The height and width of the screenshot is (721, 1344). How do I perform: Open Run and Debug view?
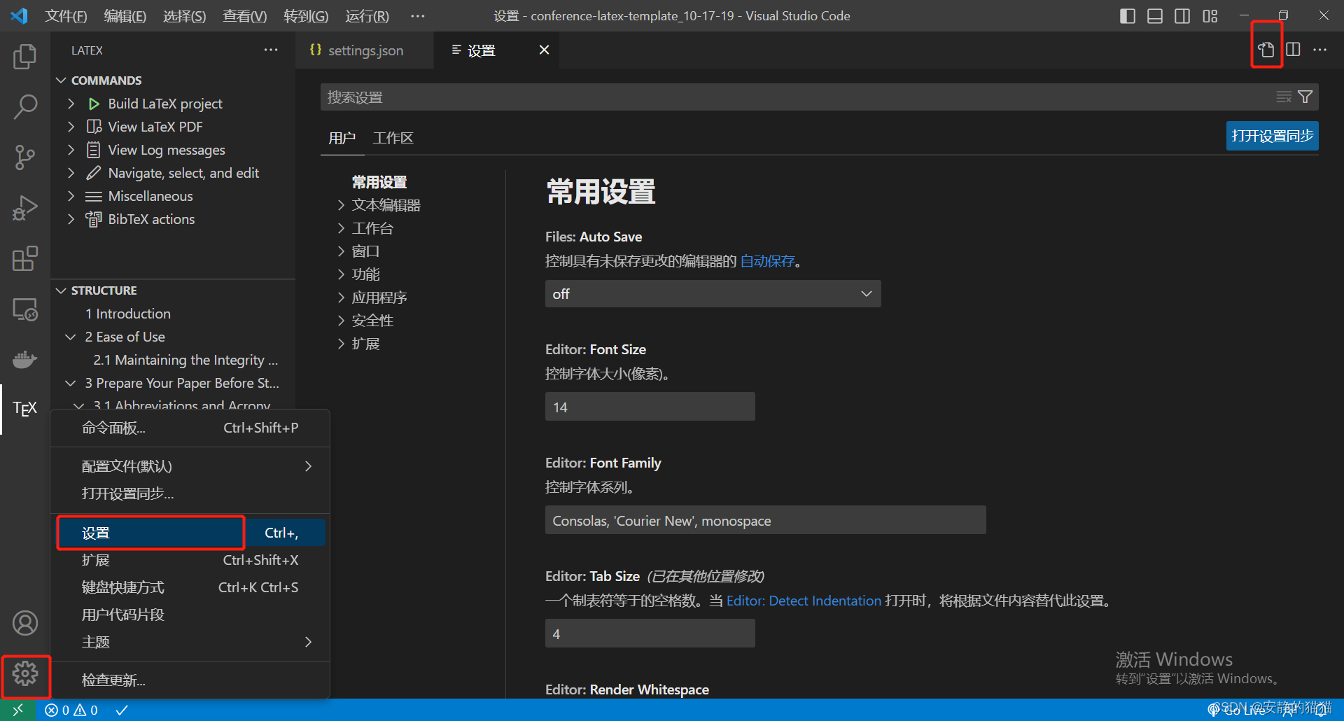point(25,208)
